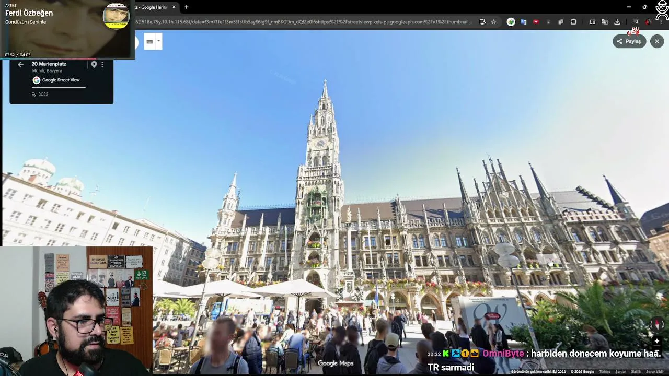Image resolution: width=669 pixels, height=376 pixels.
Task: Click the location pin icon beside 20 Marienplatz
Action: pyautogui.click(x=94, y=65)
